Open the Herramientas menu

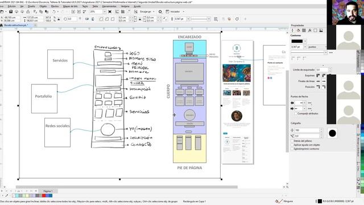[x=109, y=6]
